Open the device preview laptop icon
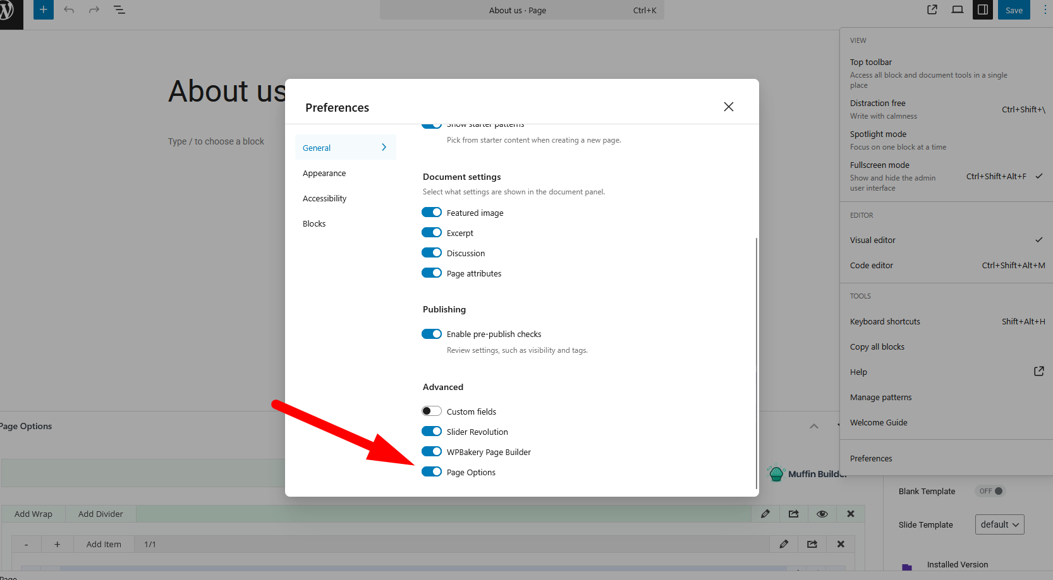 click(x=957, y=9)
